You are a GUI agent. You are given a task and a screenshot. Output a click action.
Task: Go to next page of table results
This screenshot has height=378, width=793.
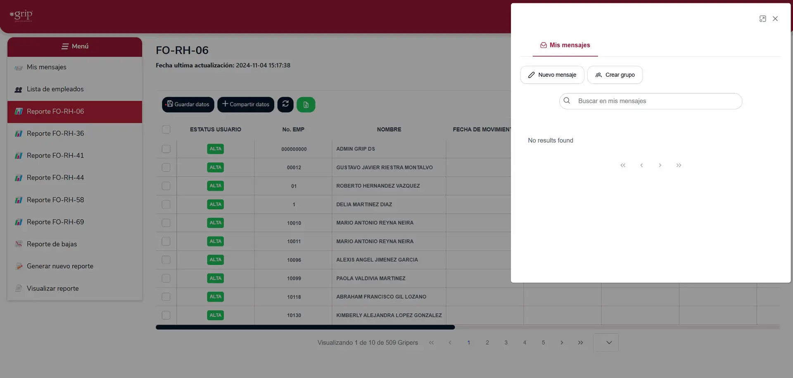[x=562, y=343]
